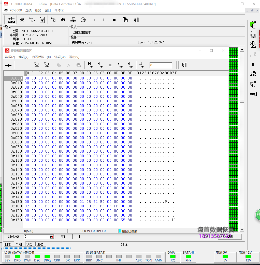Open the 选项 menu in main menu bar
The height and width of the screenshot is (265, 260).
[28, 10]
